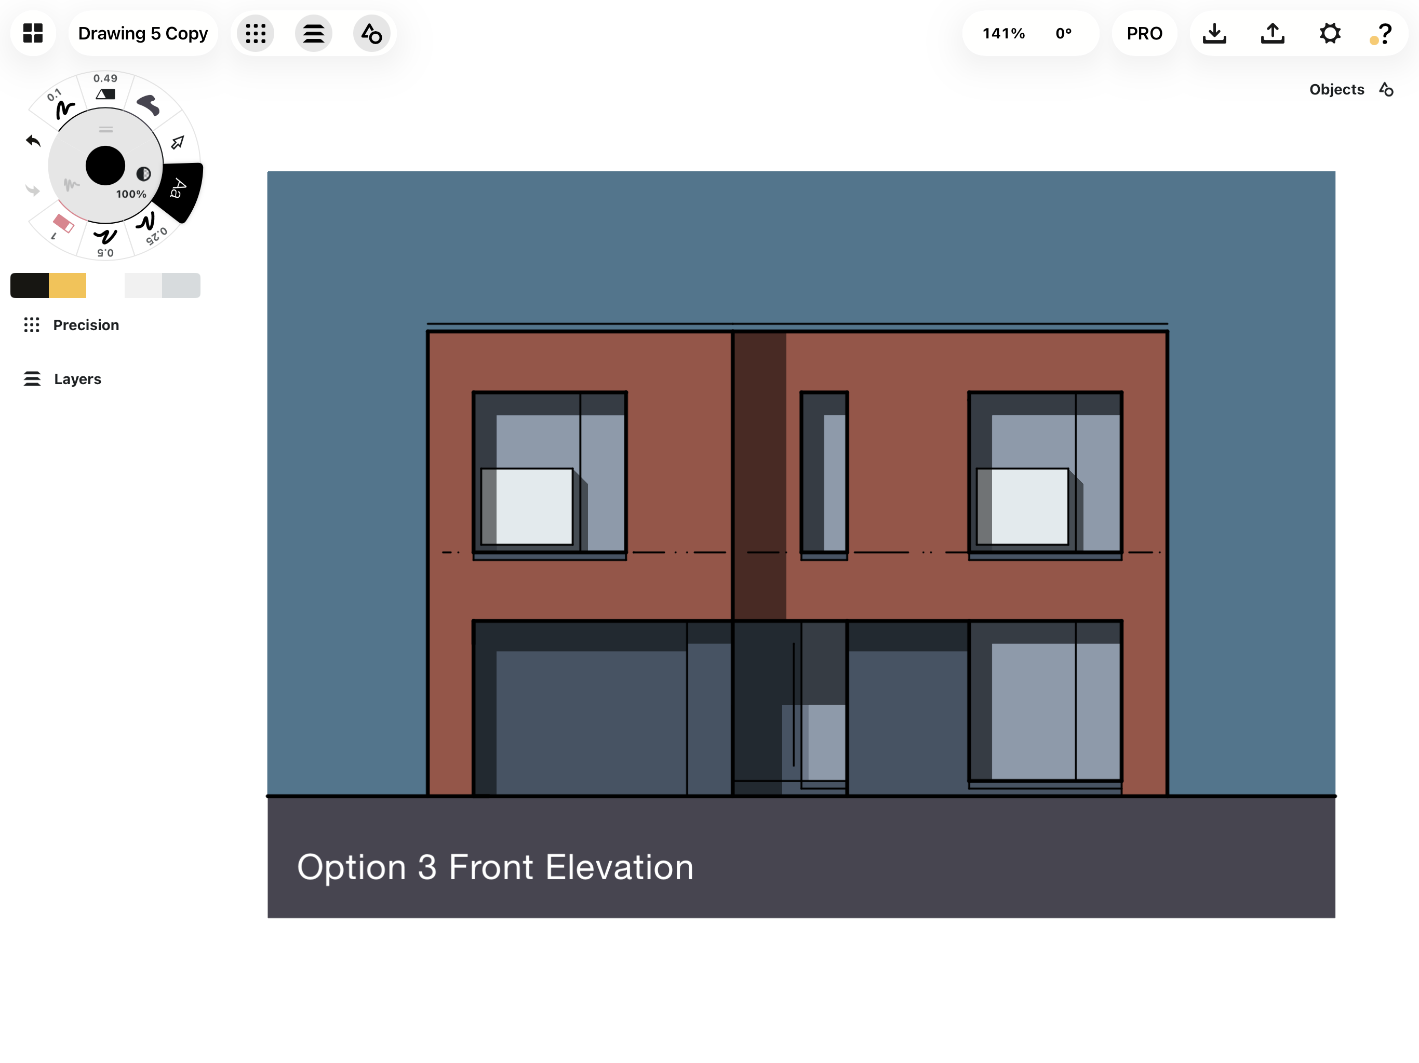
Task: Open the gallery grid icon
Action: coord(33,33)
